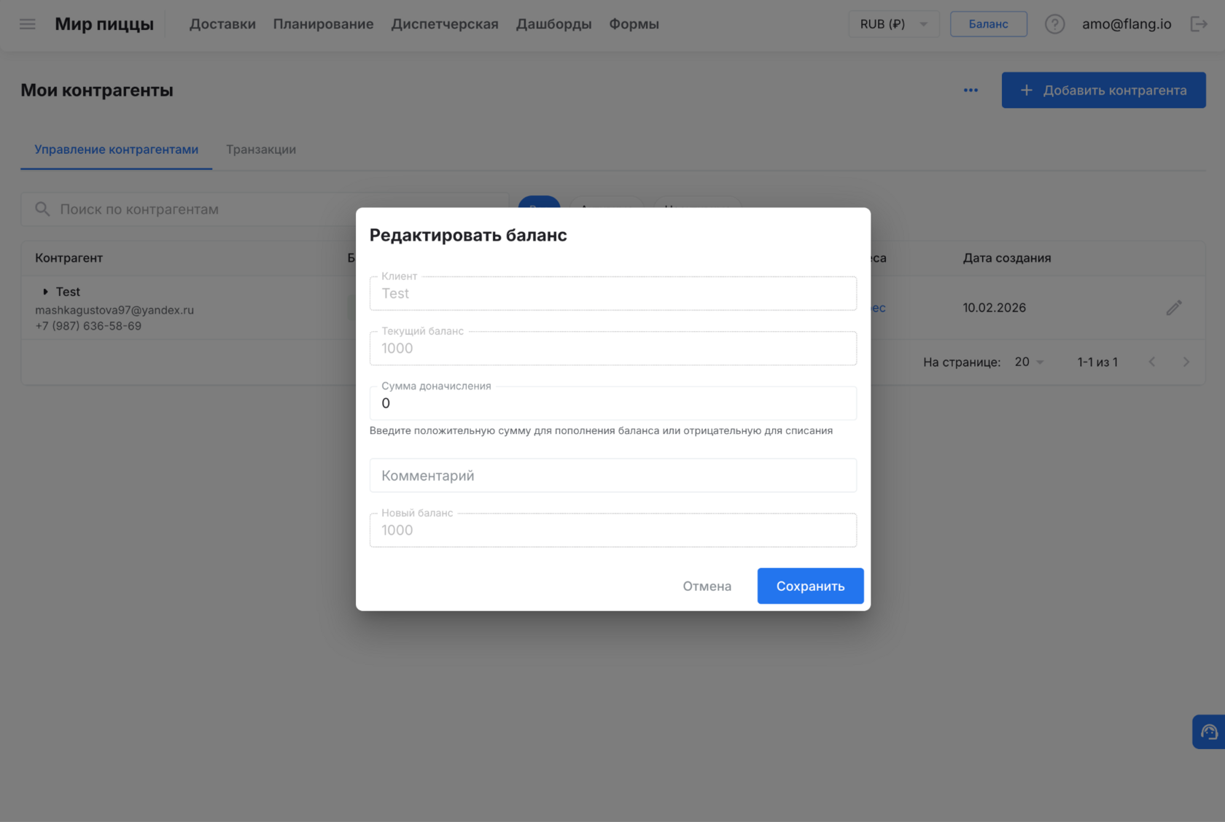Screen dimensions: 1225x822
Task: Open the help question mark icon
Action: pos(1054,24)
